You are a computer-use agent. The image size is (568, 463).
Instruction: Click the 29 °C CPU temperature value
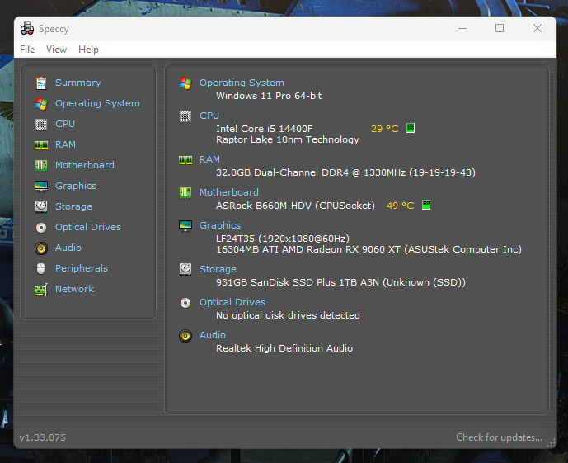[385, 129]
